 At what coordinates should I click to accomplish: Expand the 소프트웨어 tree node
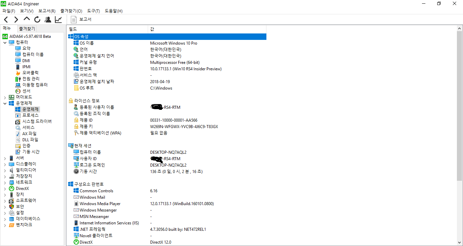tap(5, 200)
